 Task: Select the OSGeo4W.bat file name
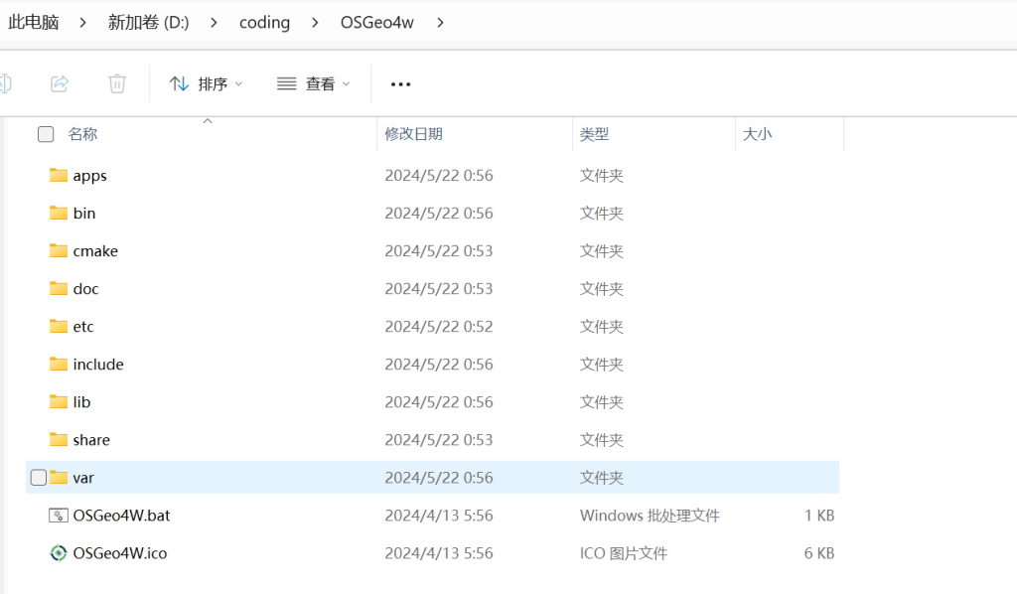121,516
